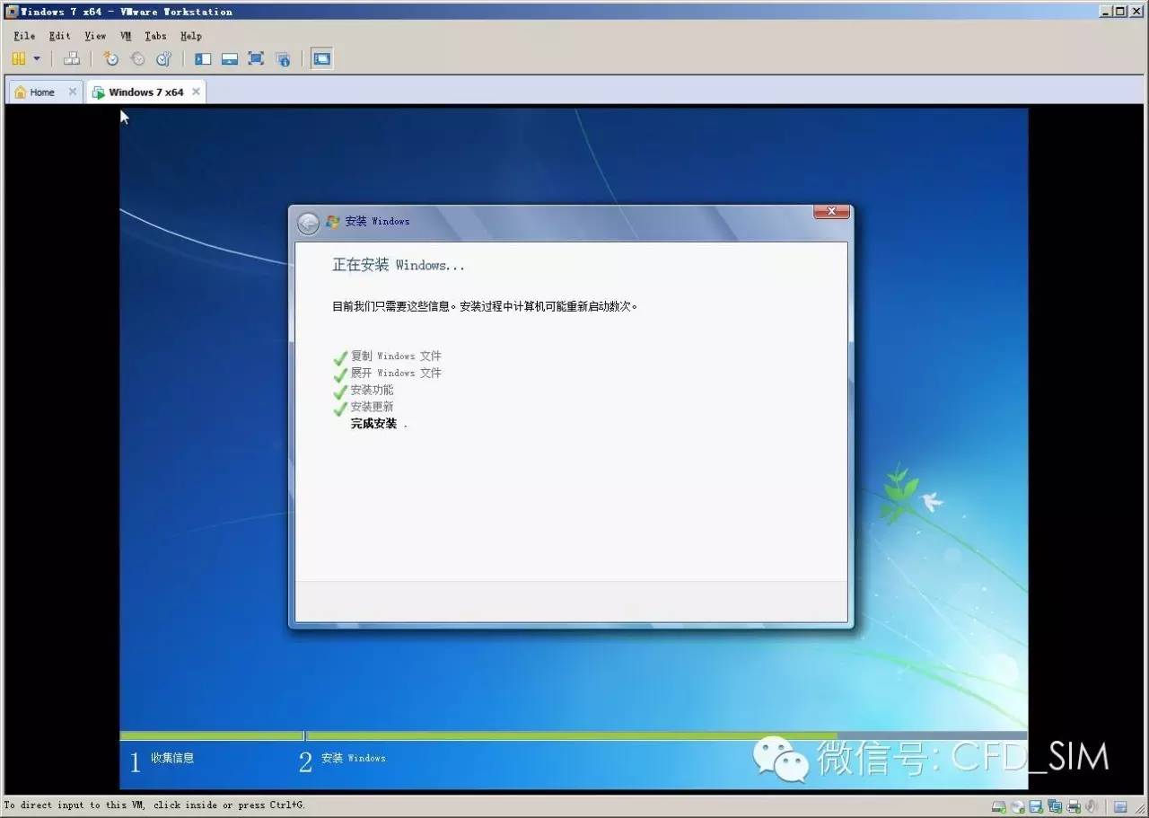This screenshot has height=818, width=1149.
Task: Switch to the Home tab
Action: point(41,92)
